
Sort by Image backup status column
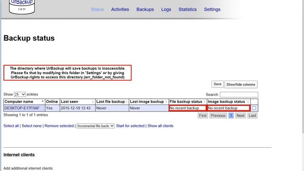pos(228,102)
